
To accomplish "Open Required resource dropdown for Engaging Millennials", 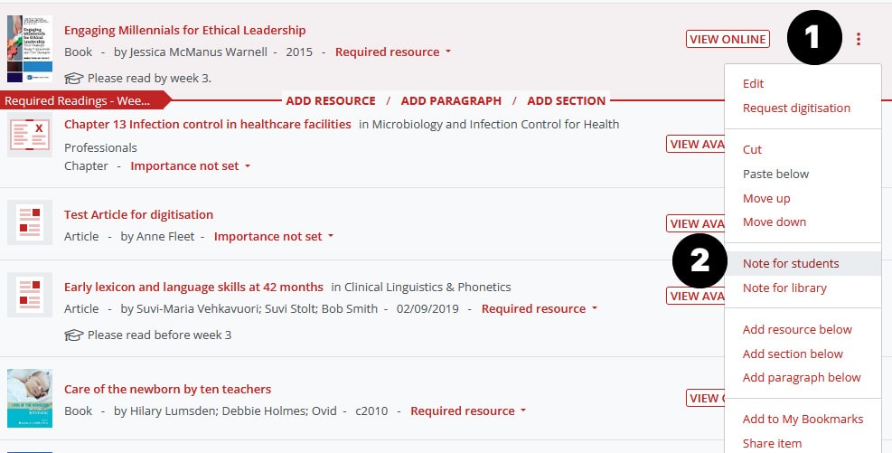I will point(393,52).
